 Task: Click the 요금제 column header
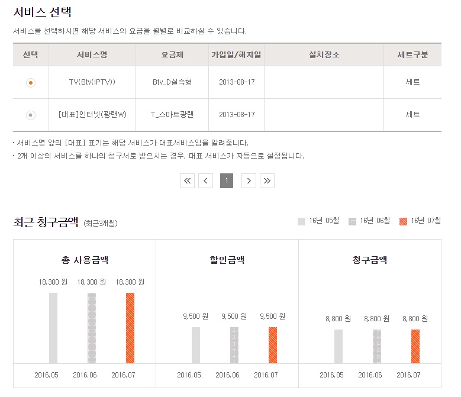coord(172,55)
